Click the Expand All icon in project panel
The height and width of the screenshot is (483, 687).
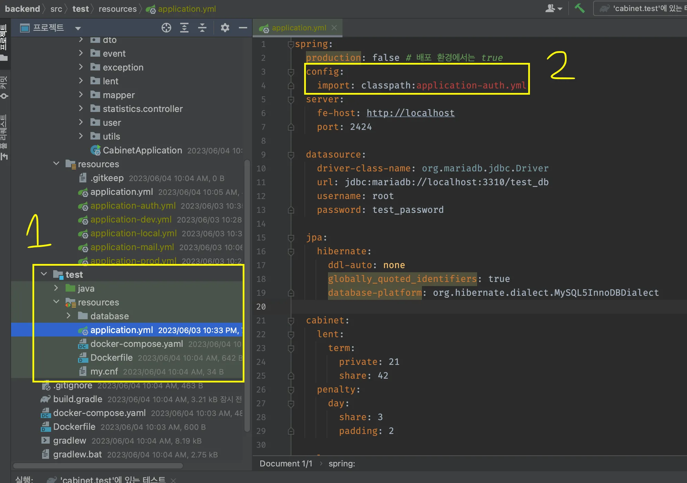tap(184, 28)
